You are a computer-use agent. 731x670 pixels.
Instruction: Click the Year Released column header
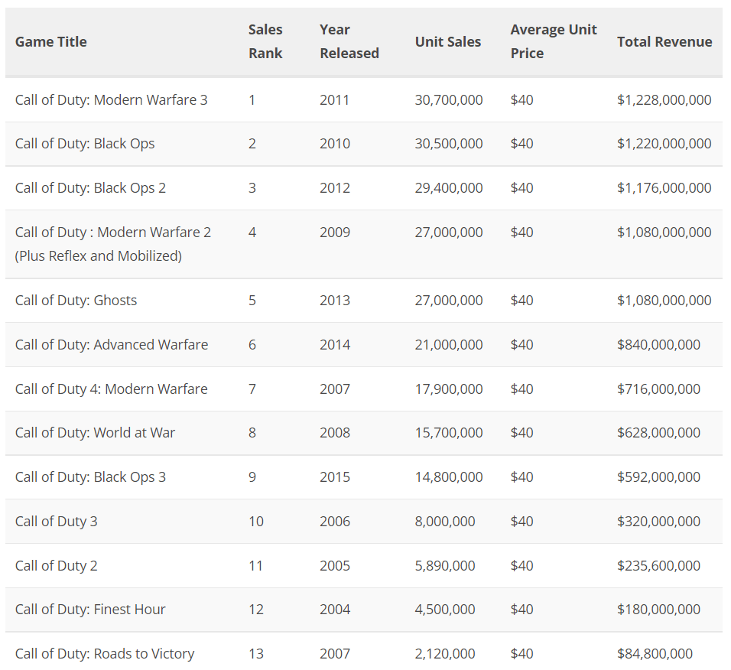pos(349,41)
